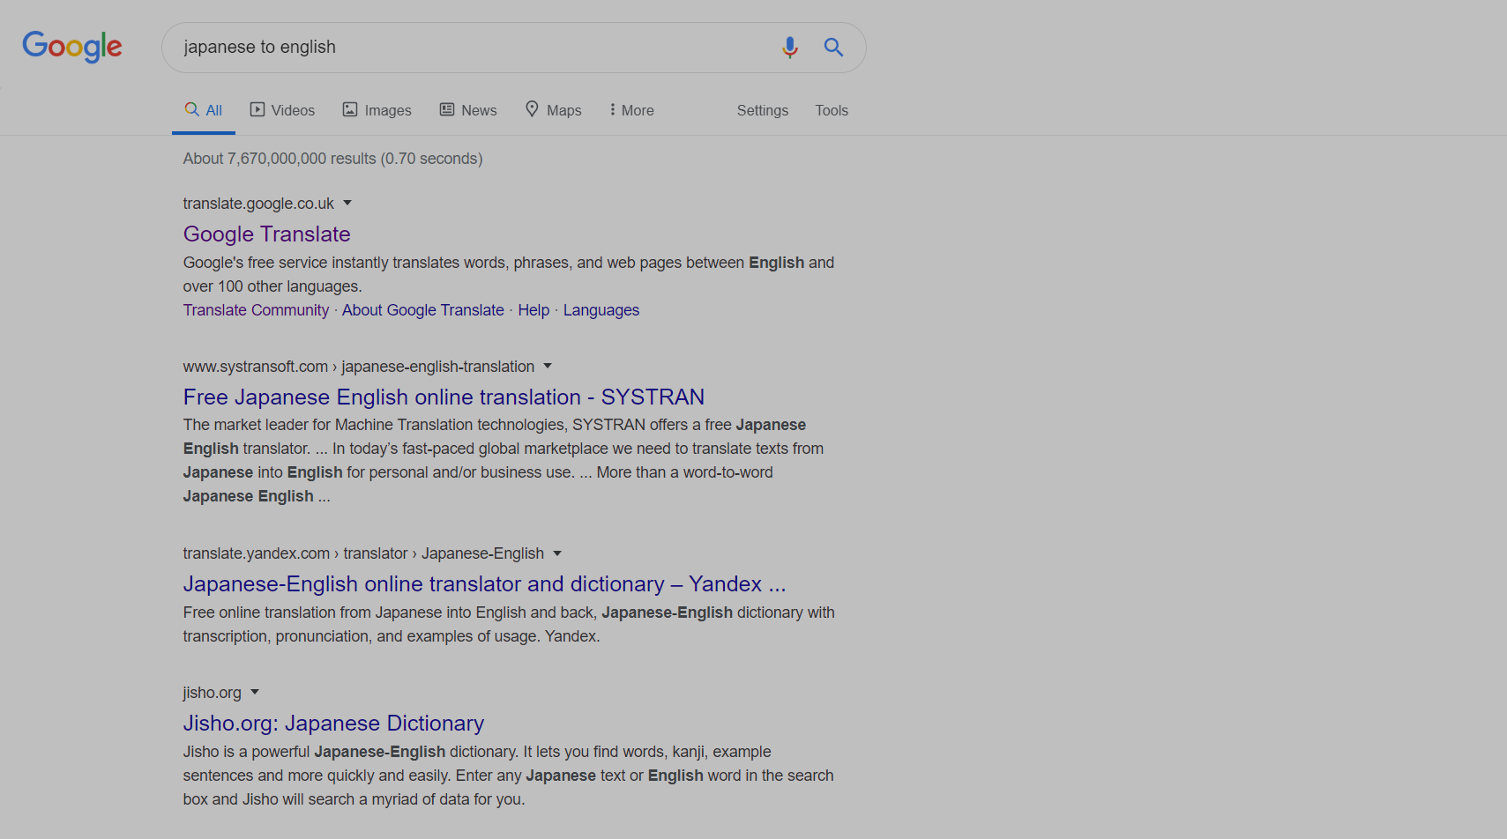
Task: Open the Translate Community sitelink
Action: pos(256,310)
